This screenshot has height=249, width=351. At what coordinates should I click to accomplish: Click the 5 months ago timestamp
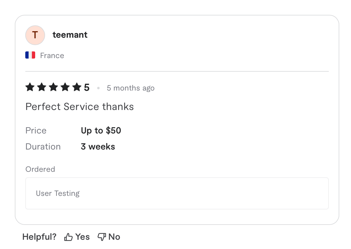(x=130, y=88)
